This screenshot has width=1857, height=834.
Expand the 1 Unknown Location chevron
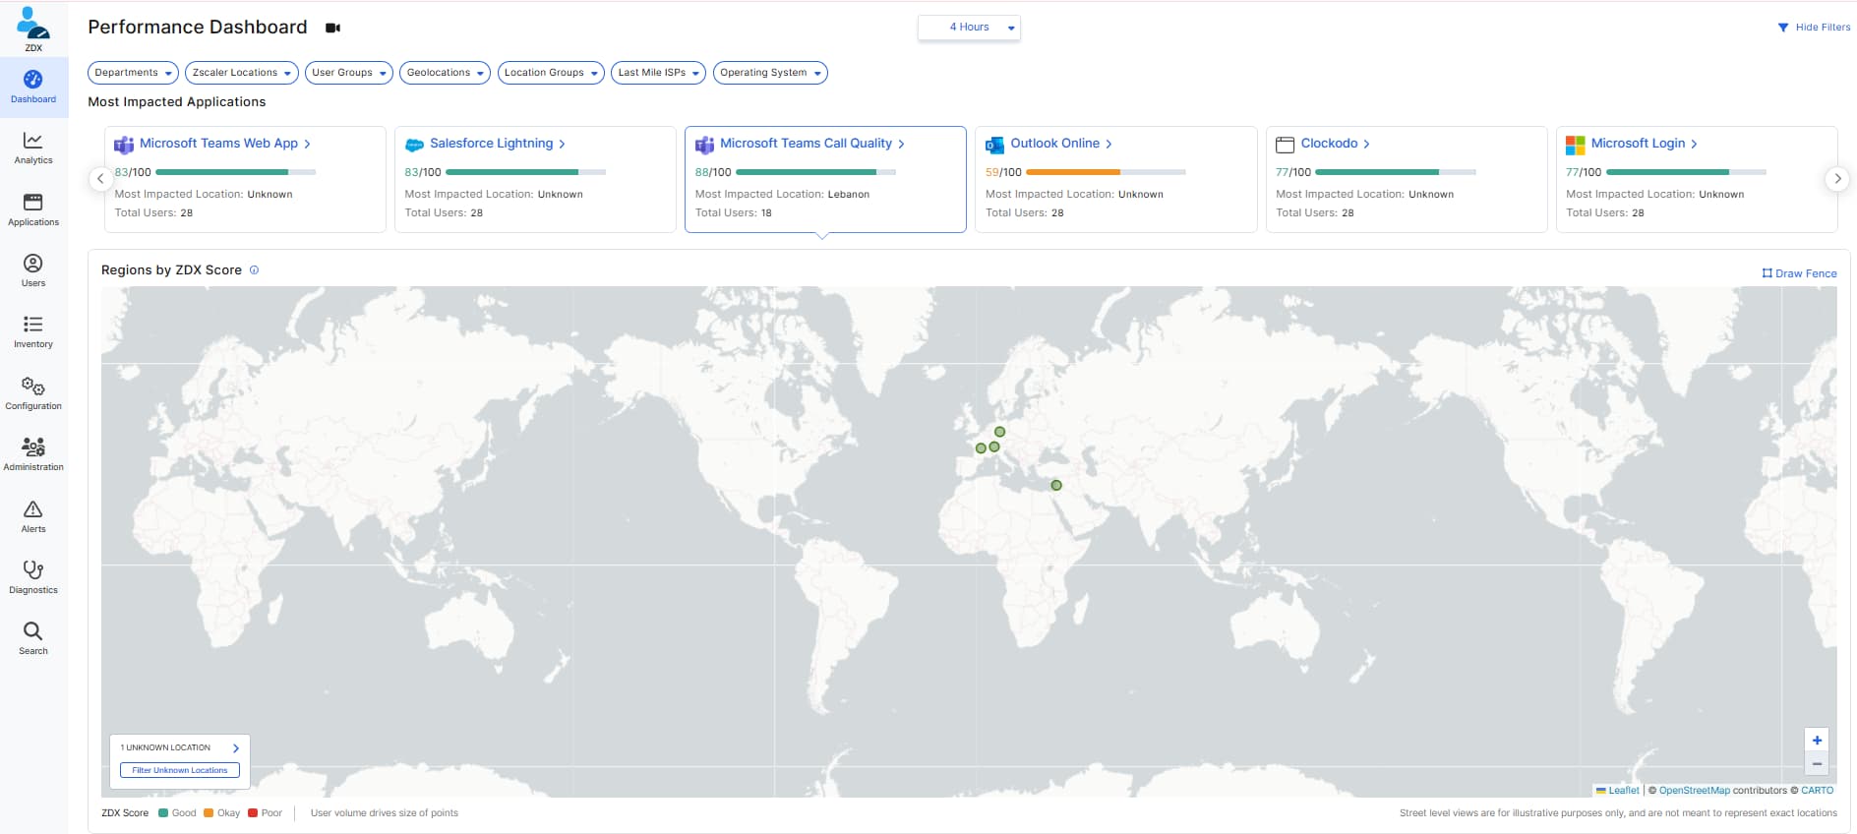tap(236, 748)
